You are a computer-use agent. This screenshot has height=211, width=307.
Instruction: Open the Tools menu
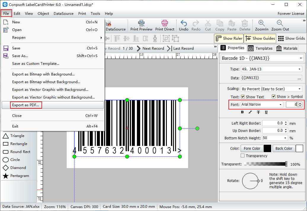(x=95, y=14)
